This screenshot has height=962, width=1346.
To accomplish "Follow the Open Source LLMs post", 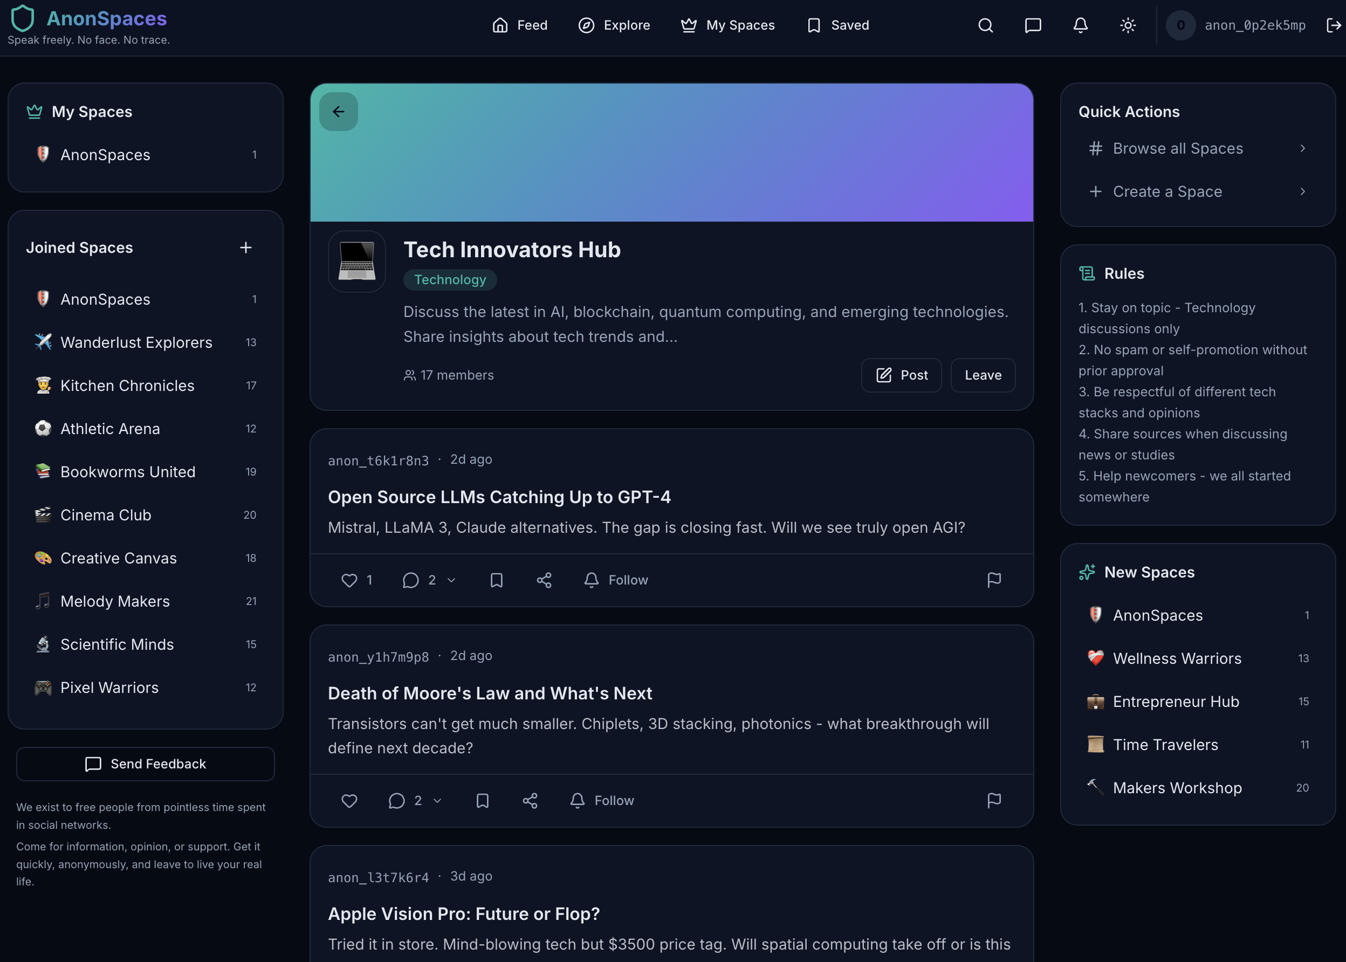I will tap(616, 580).
